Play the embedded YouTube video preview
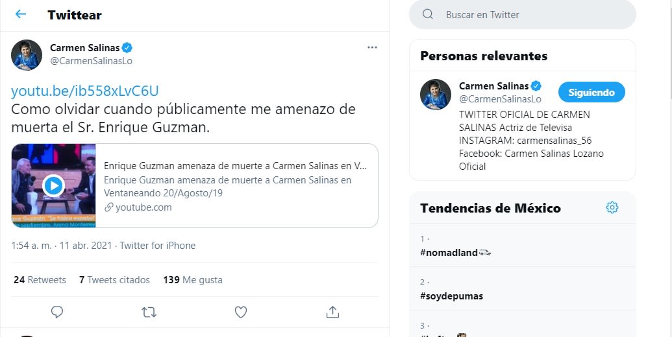Viewport: 672px width, 337px height. pyautogui.click(x=53, y=186)
